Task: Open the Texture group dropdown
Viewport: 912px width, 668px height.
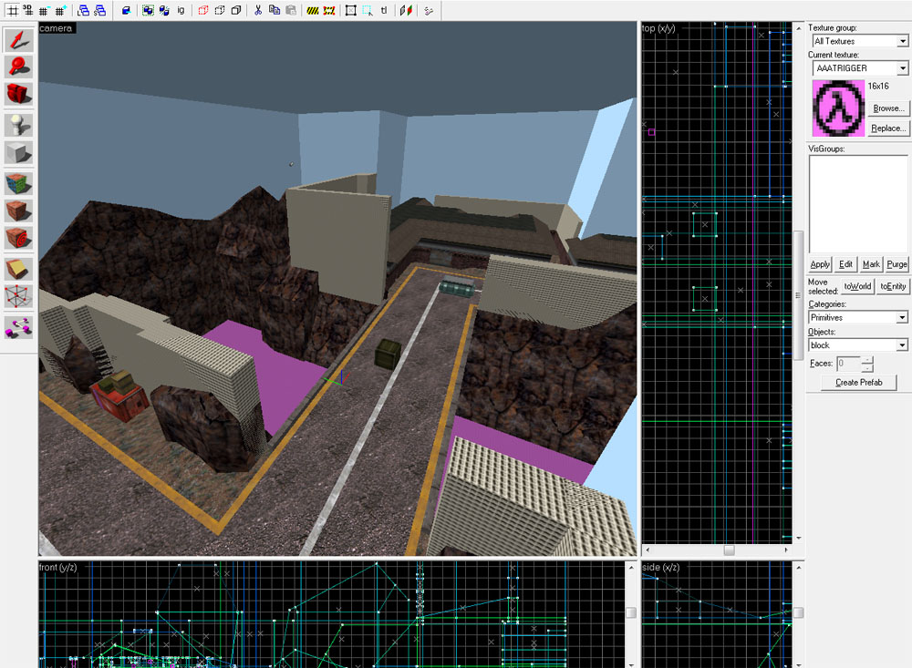Action: 902,41
